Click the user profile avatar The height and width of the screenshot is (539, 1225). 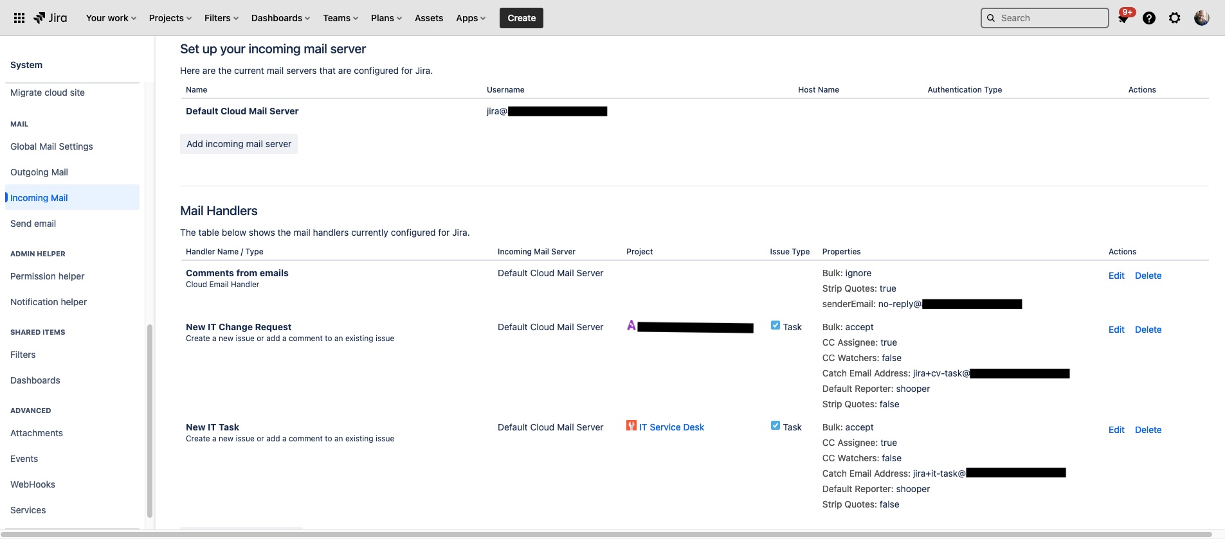1201,18
